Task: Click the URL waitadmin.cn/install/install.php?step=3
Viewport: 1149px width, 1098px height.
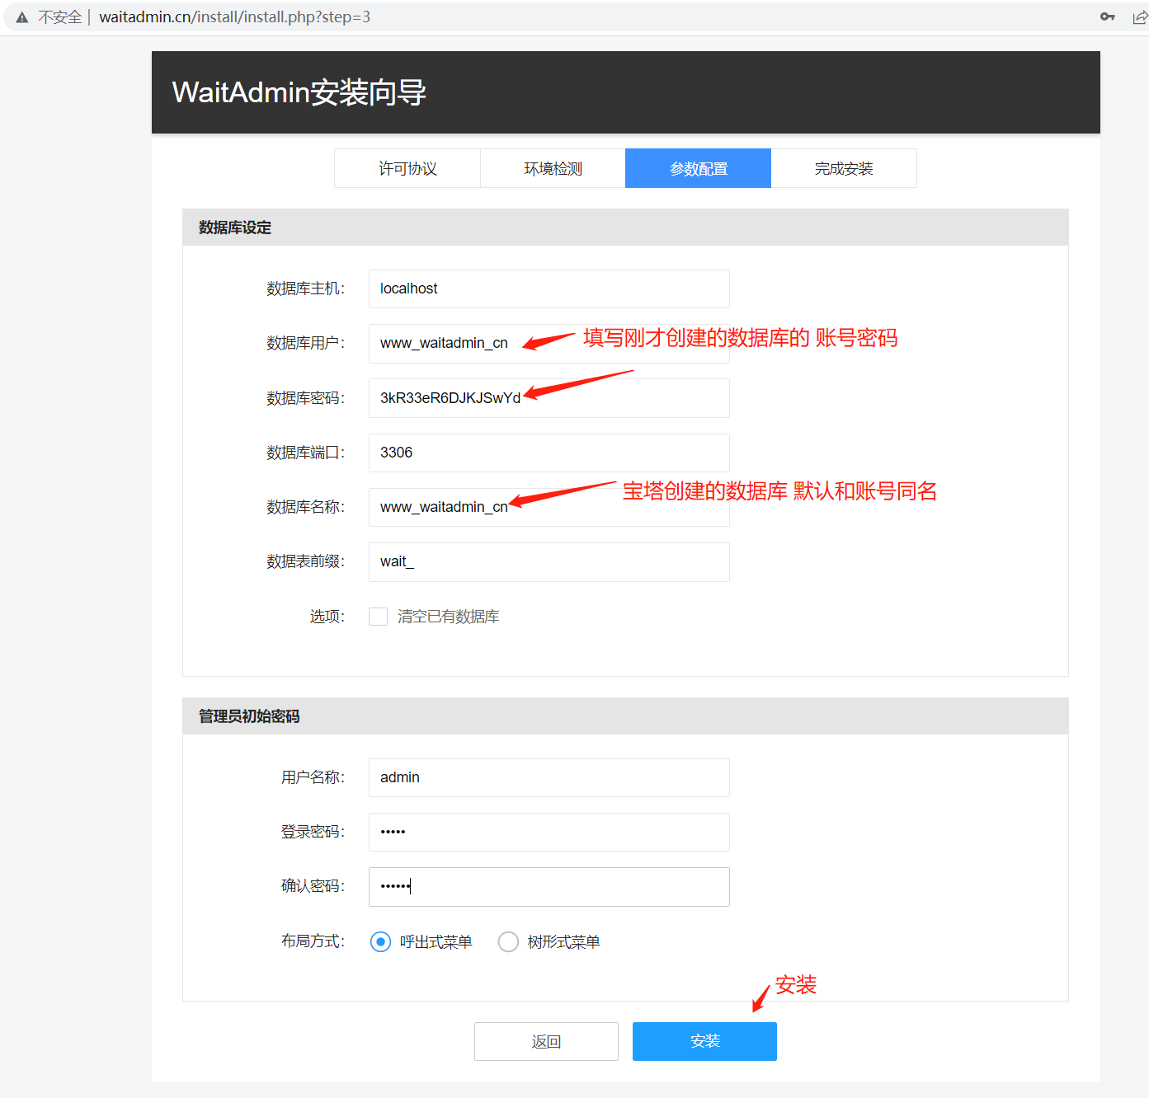Action: (234, 17)
